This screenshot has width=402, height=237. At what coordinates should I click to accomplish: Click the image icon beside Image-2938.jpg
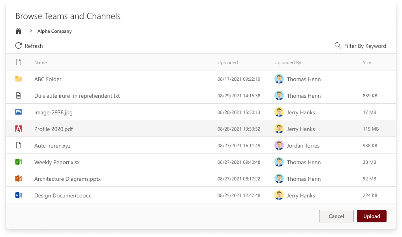point(19,112)
